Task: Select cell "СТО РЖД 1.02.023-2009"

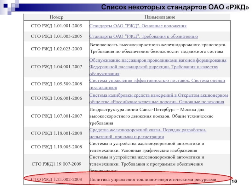Action: coord(56,49)
